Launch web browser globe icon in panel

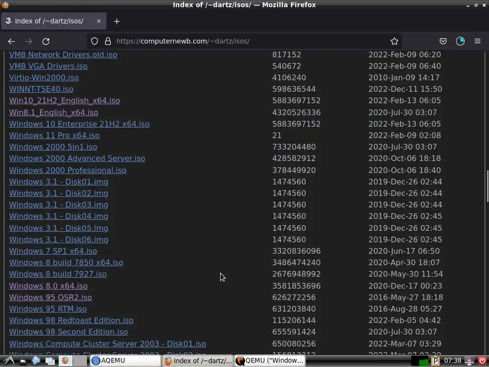pyautogui.click(x=36, y=361)
